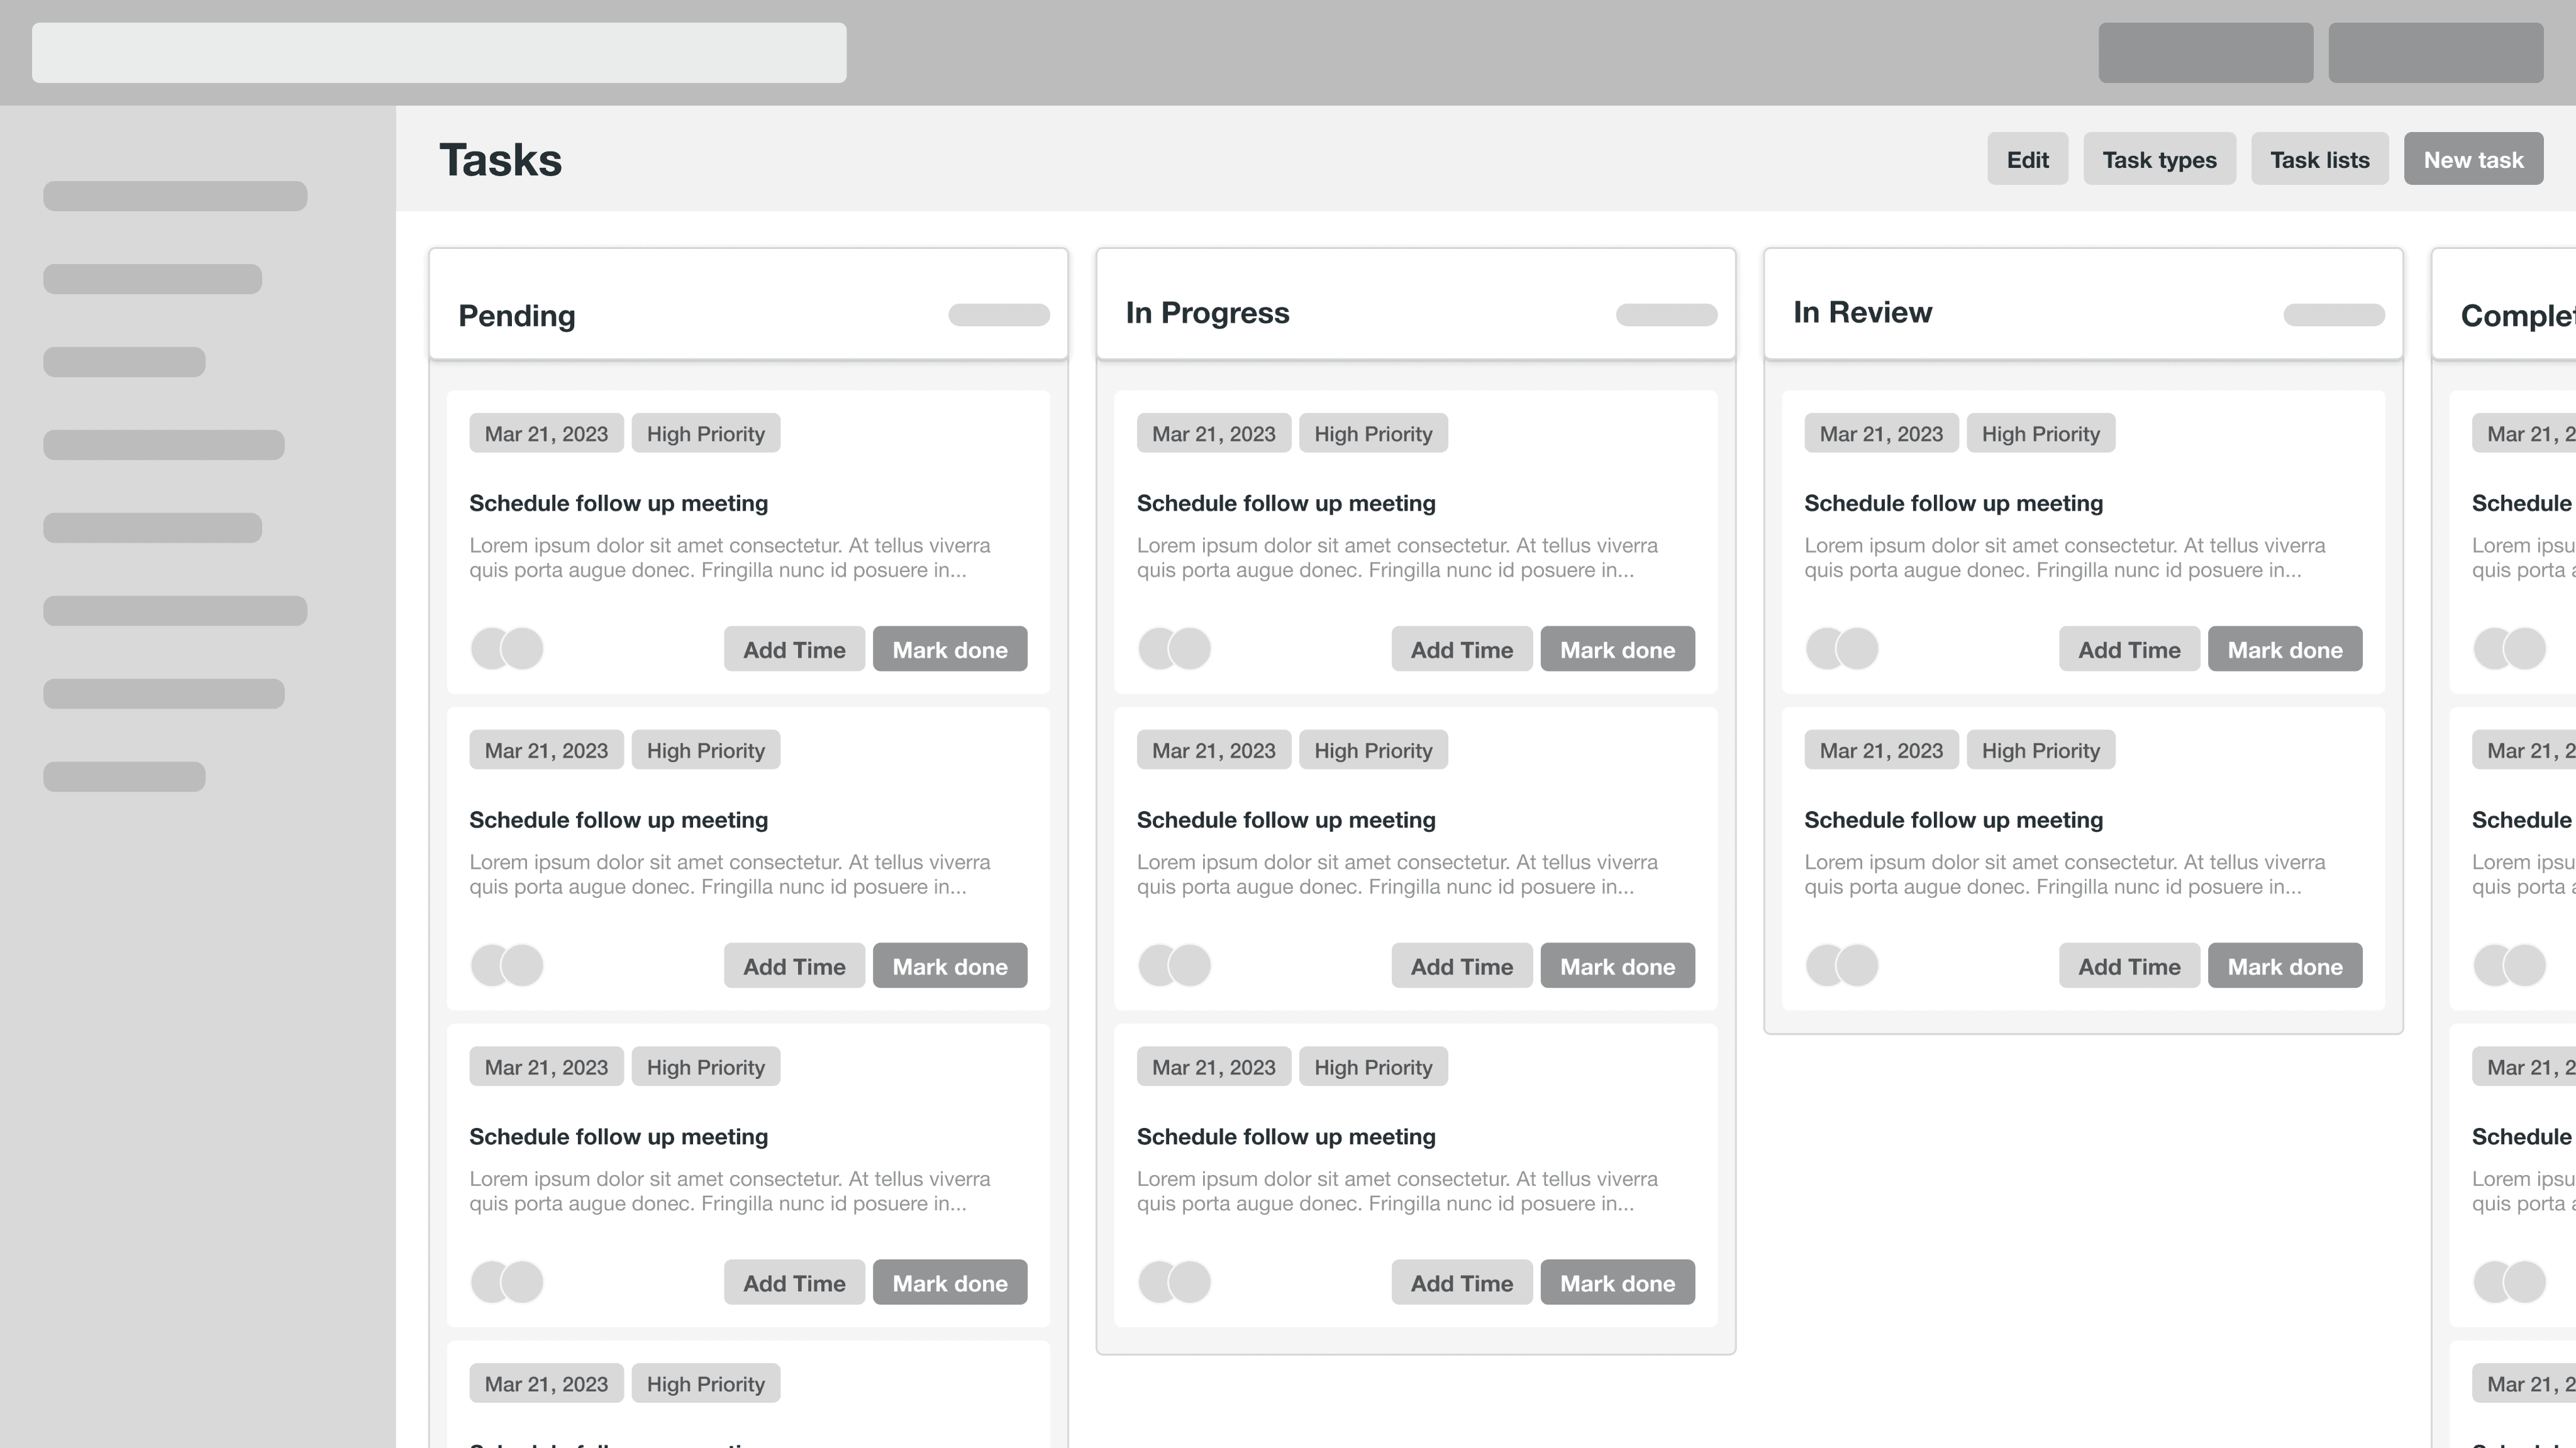This screenshot has height=1448, width=2576.
Task: Click avatar circles on the first Pending card
Action: click(507, 649)
